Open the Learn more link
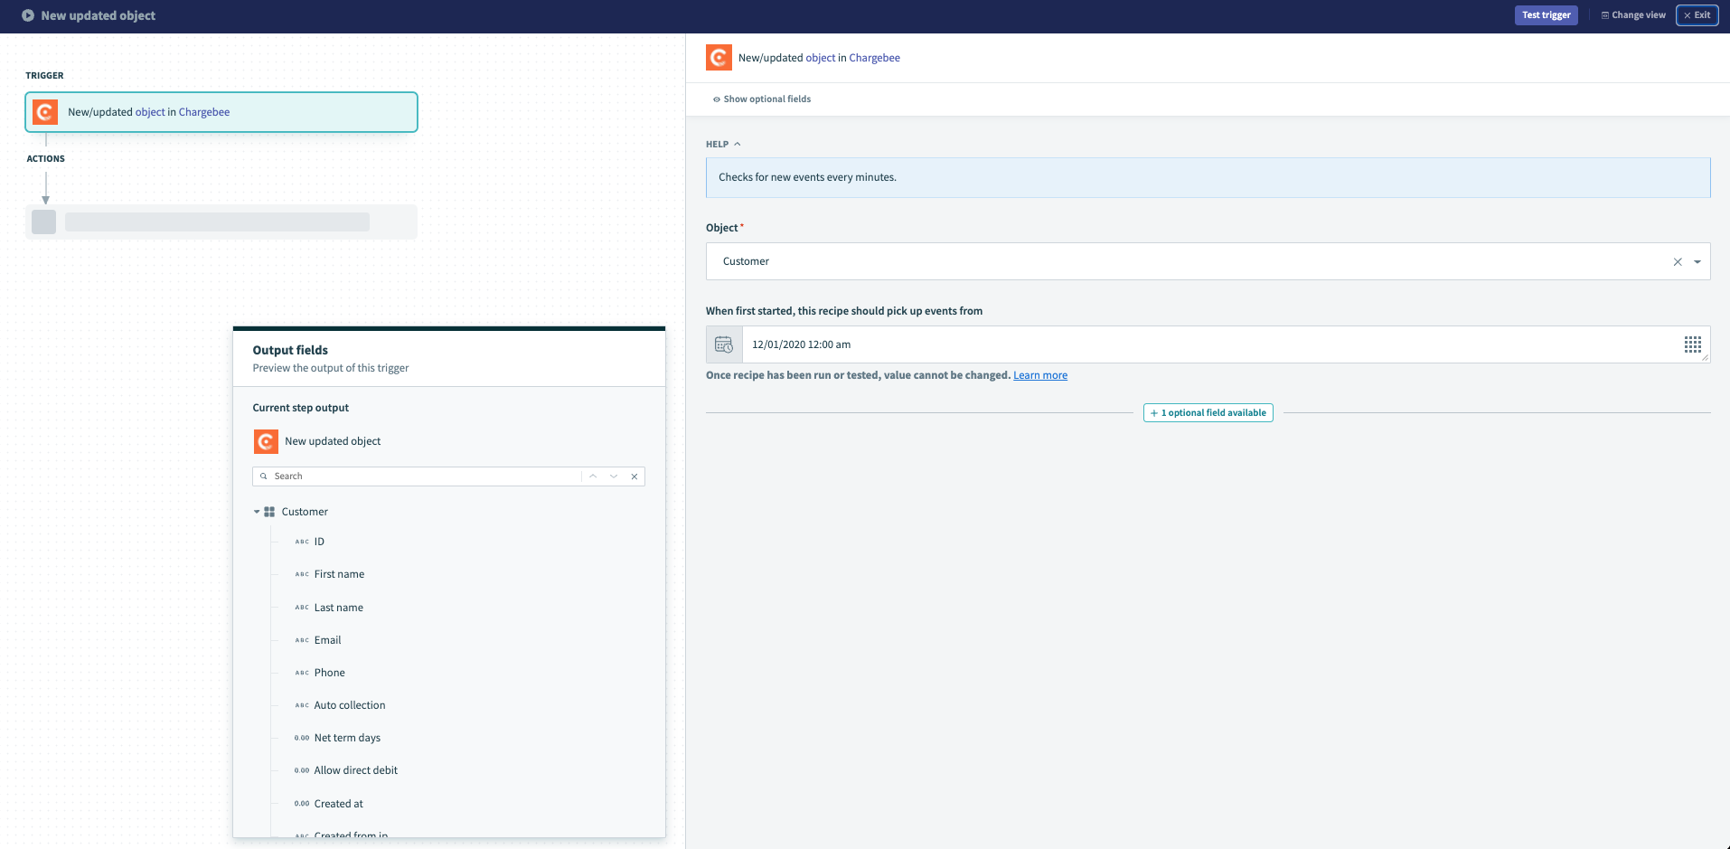This screenshot has height=849, width=1730. [x=1039, y=374]
